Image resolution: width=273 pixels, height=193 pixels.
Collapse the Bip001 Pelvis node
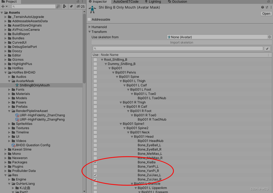(113, 72)
